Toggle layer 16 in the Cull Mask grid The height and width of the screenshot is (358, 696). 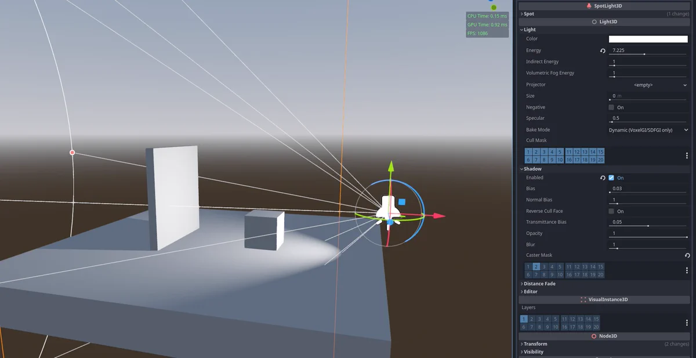[x=569, y=160]
